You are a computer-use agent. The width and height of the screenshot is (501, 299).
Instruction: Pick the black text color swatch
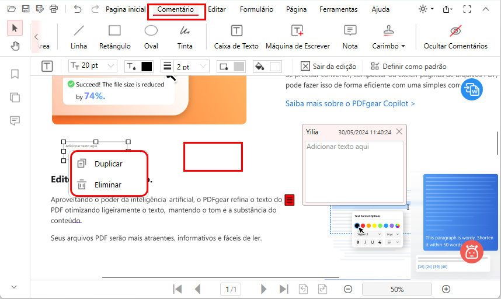coord(147,66)
